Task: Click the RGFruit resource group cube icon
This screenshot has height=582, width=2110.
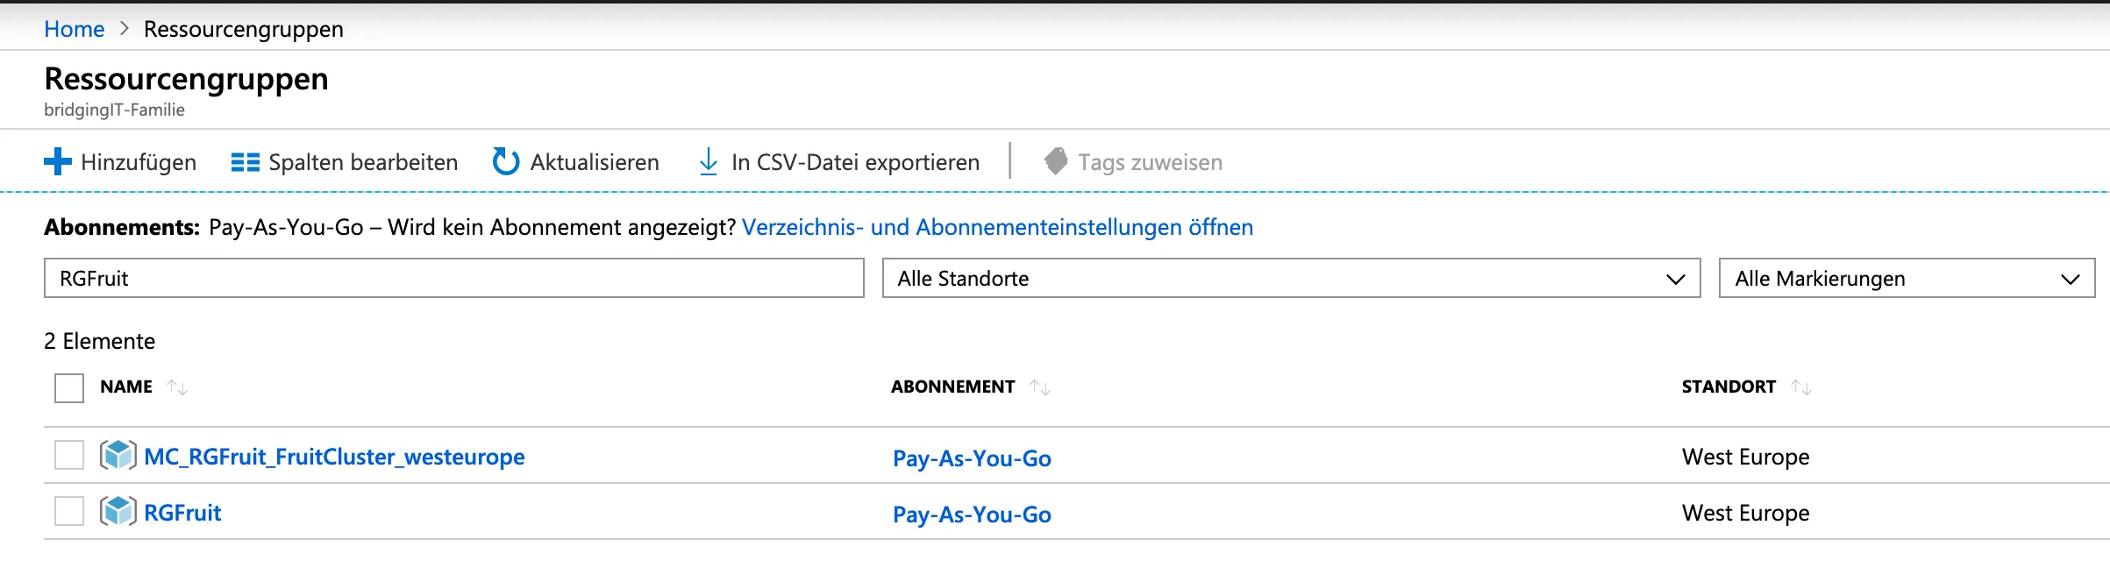Action: [x=118, y=512]
